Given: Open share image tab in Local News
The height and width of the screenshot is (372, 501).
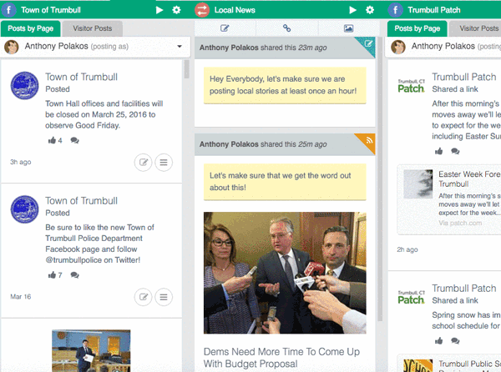Looking at the screenshot, I should coord(348,28).
